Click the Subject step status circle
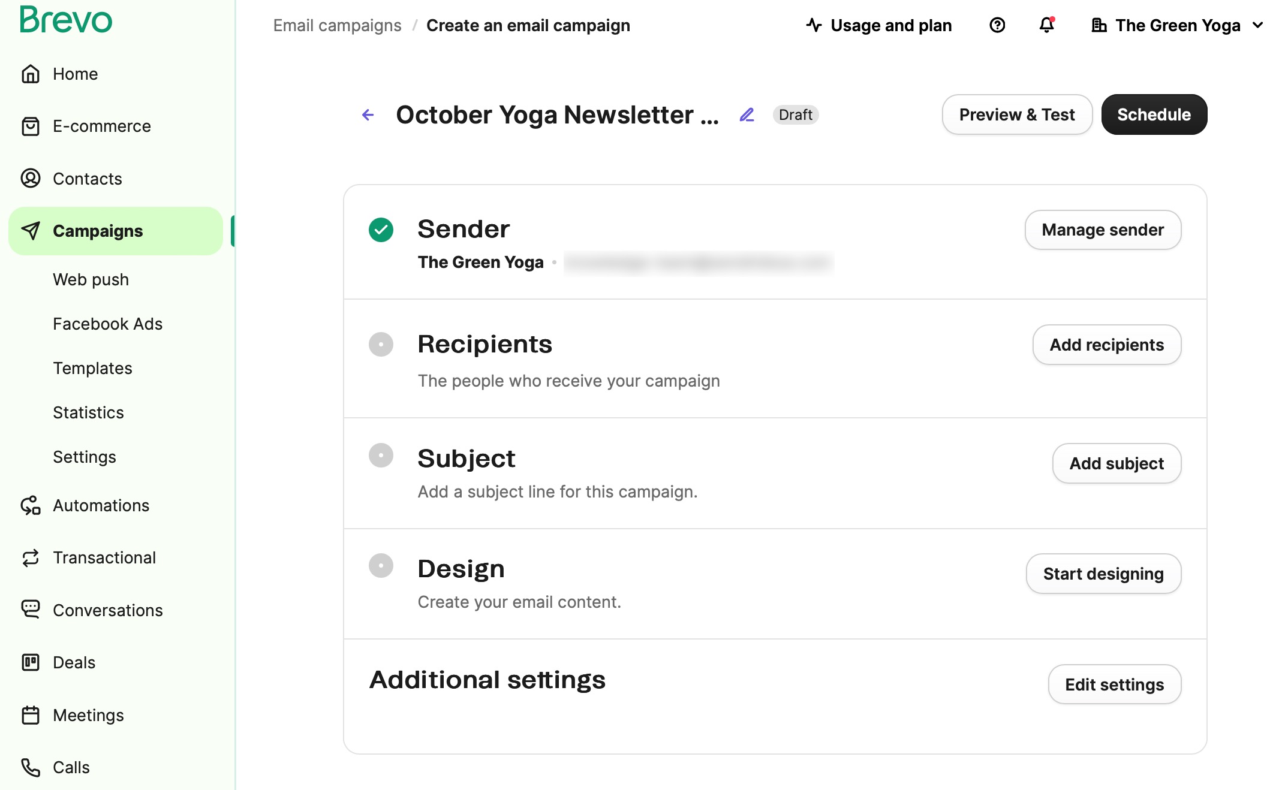The height and width of the screenshot is (790, 1282). click(x=381, y=455)
